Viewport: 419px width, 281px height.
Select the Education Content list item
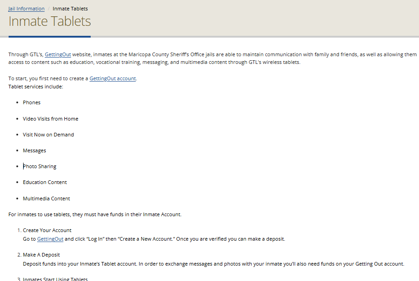45,182
